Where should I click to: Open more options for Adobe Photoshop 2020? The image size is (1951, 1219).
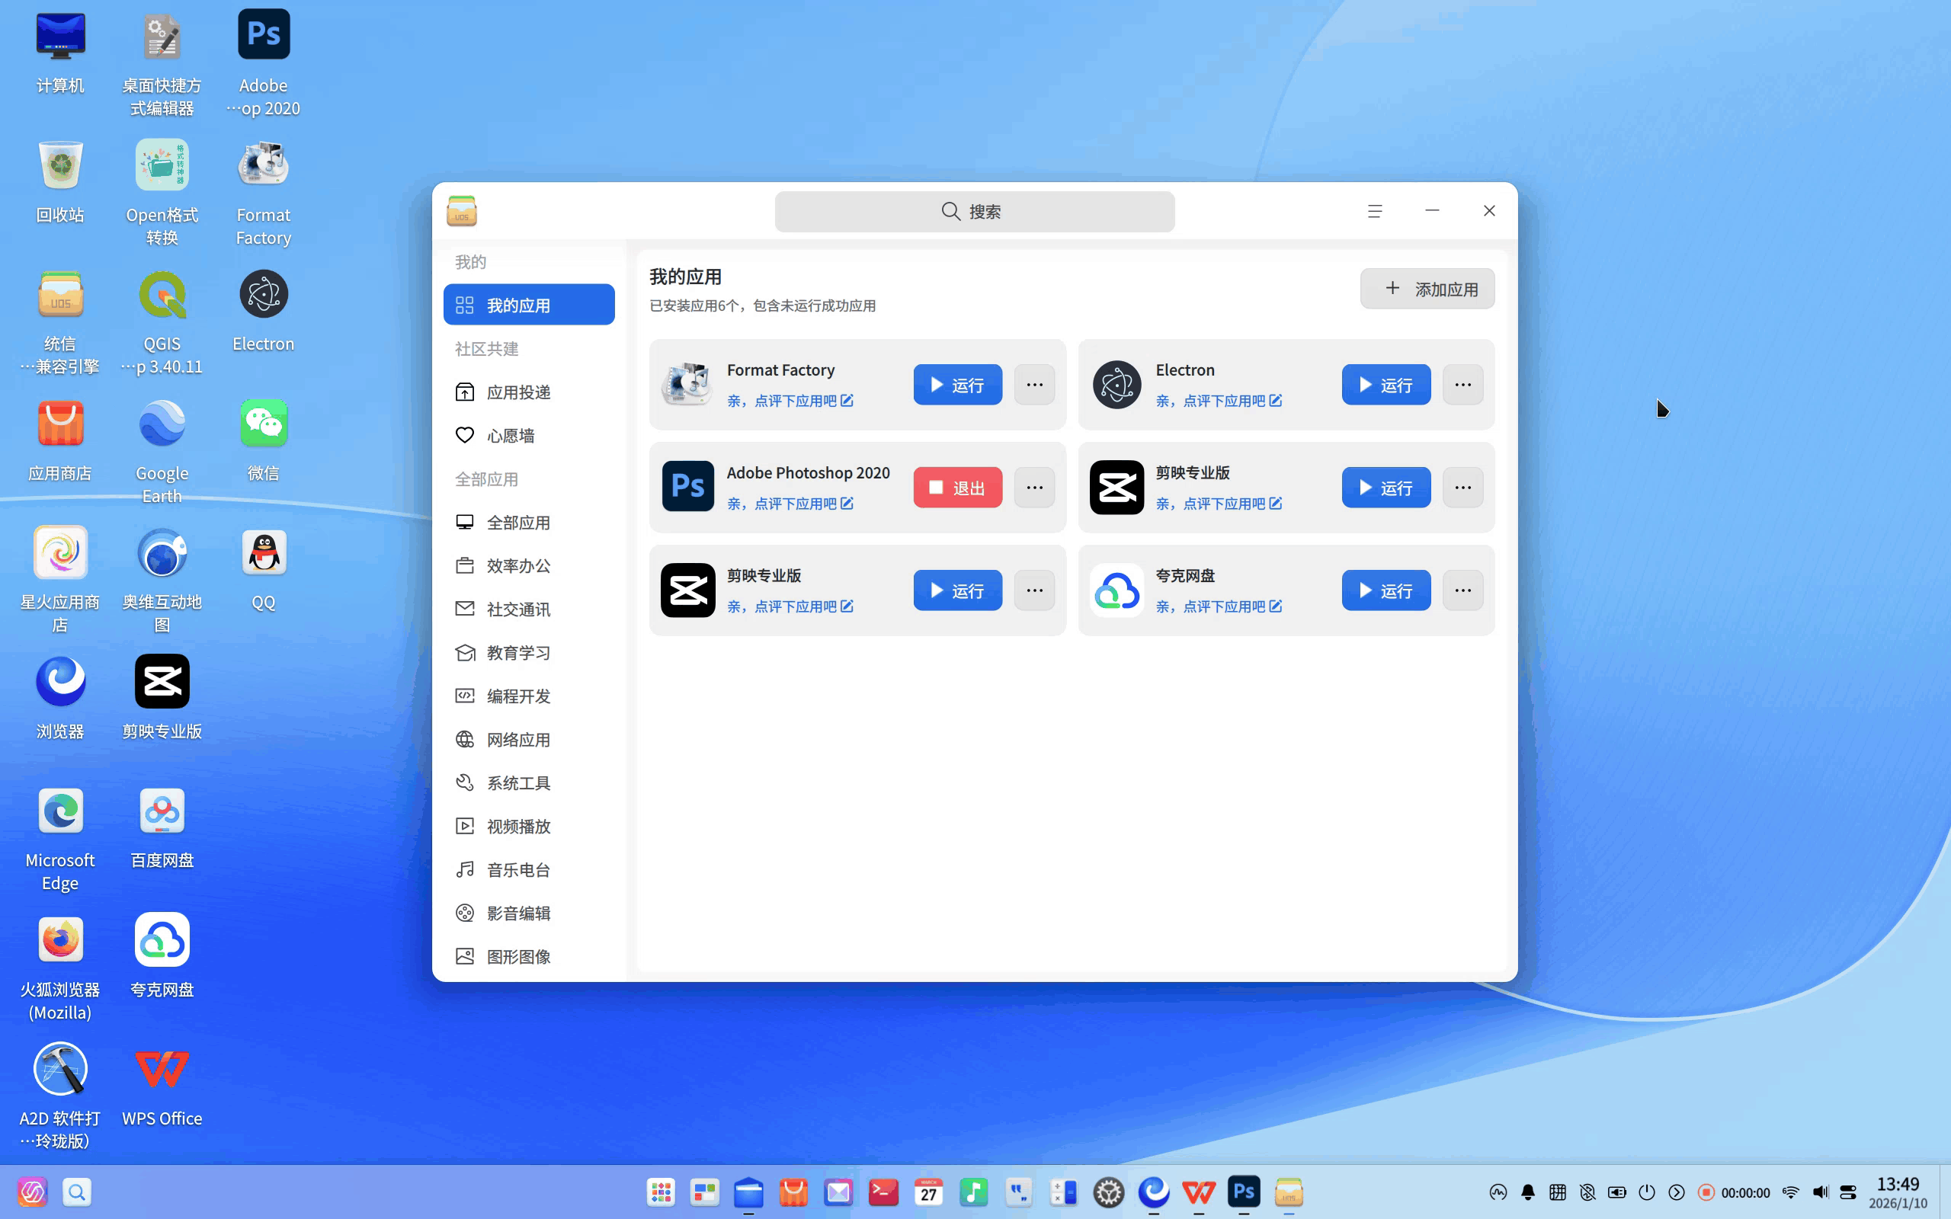pos(1034,488)
